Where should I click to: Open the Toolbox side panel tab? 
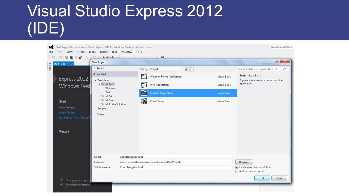click(x=50, y=66)
